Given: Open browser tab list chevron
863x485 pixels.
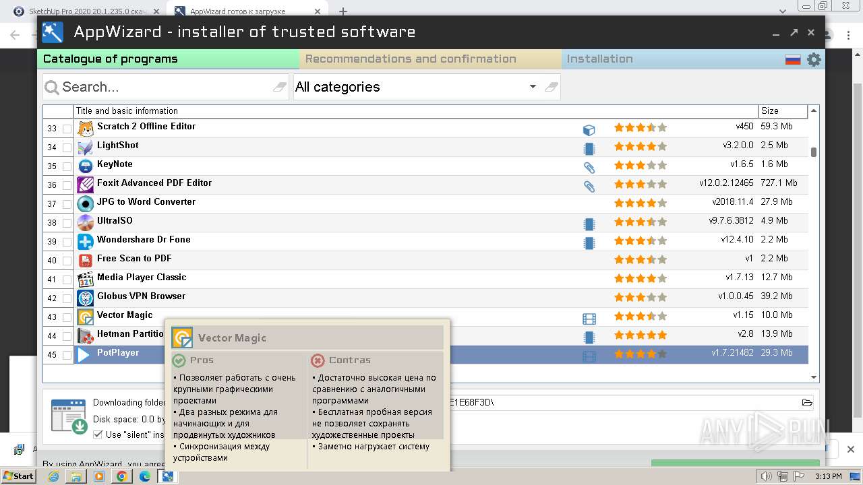Looking at the screenshot, I should 783,11.
